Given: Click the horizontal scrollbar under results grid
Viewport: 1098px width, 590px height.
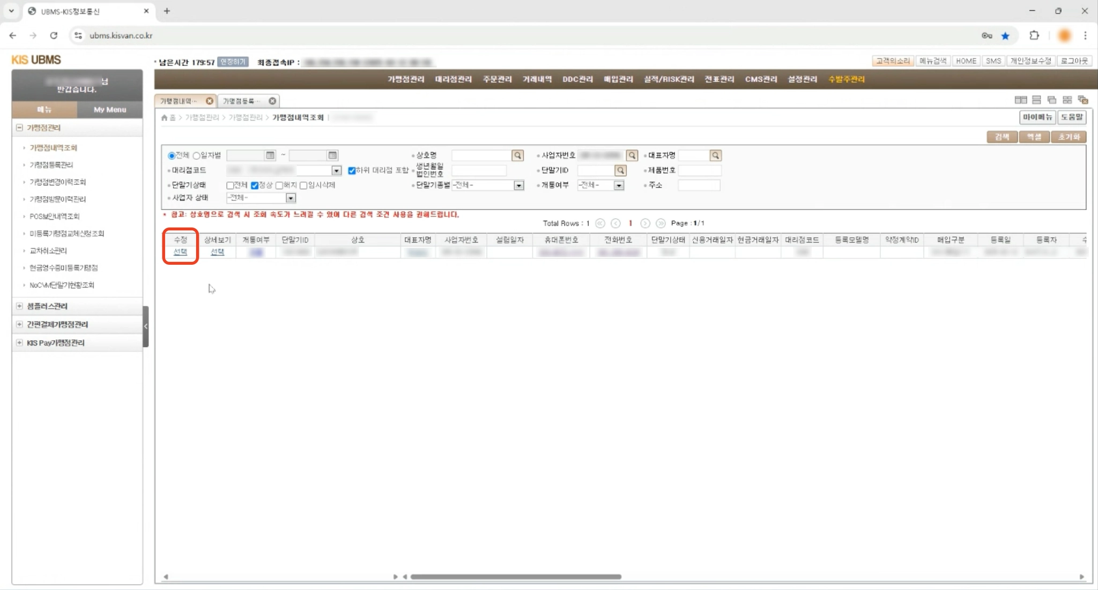Looking at the screenshot, I should point(515,577).
